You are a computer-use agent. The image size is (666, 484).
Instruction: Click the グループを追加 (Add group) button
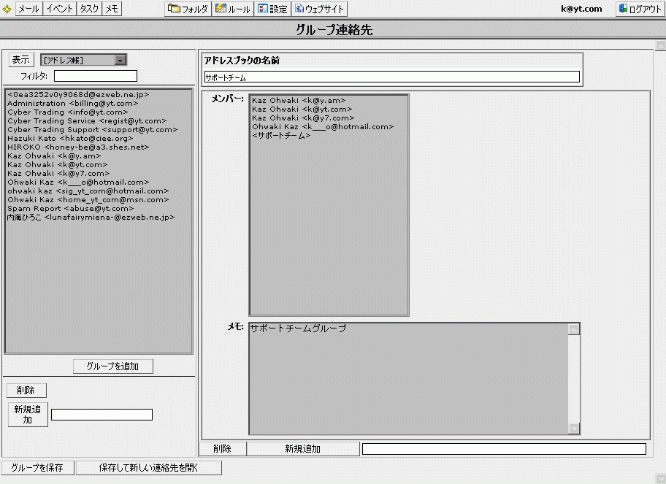point(112,366)
